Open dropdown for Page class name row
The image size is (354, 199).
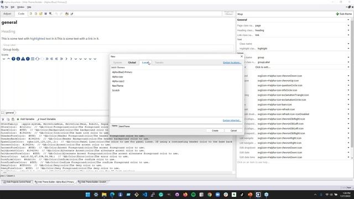click(348, 25)
